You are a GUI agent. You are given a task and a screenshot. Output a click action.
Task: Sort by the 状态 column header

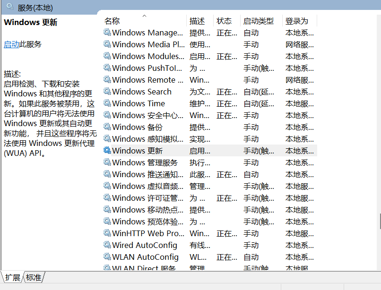click(227, 21)
